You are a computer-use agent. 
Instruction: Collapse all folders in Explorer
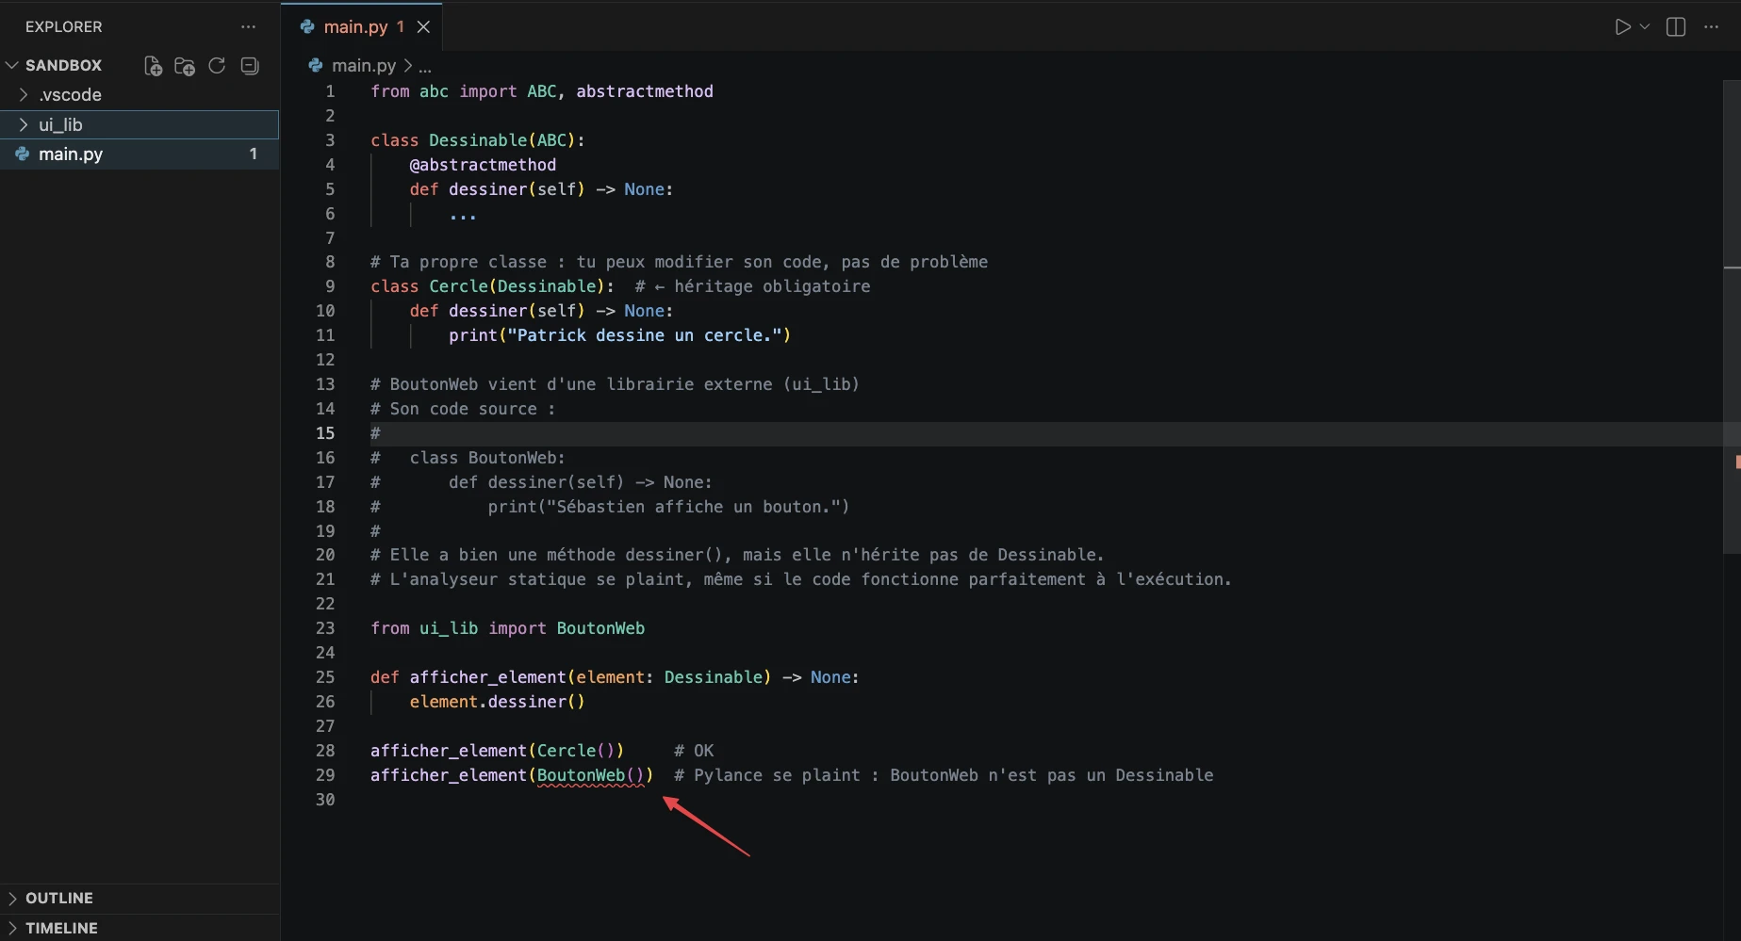pyautogui.click(x=250, y=66)
